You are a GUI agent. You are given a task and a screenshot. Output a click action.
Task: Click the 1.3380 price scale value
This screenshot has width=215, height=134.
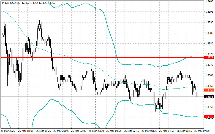(209, 44)
